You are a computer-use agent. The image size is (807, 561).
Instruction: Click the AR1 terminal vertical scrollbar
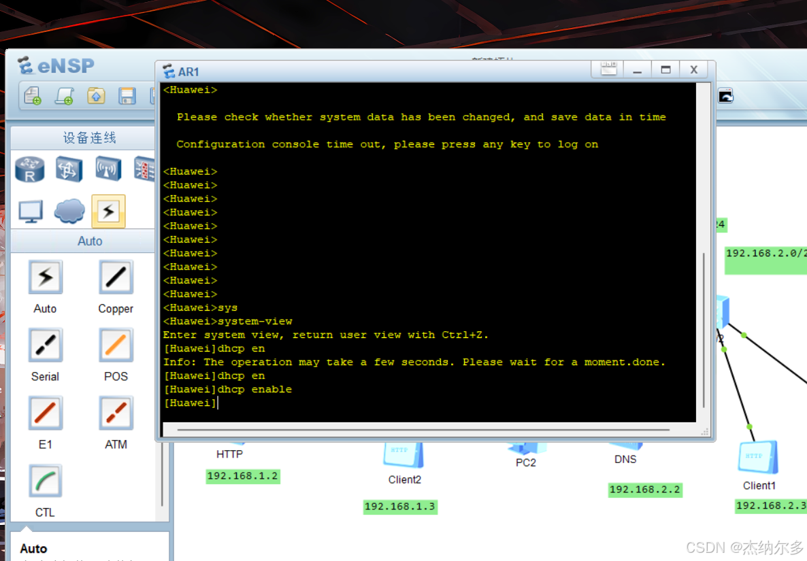(704, 329)
